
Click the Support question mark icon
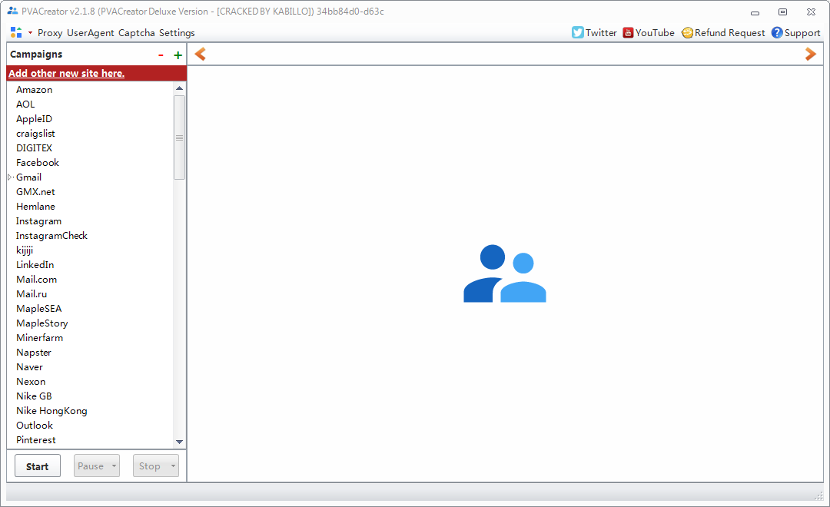pos(775,32)
